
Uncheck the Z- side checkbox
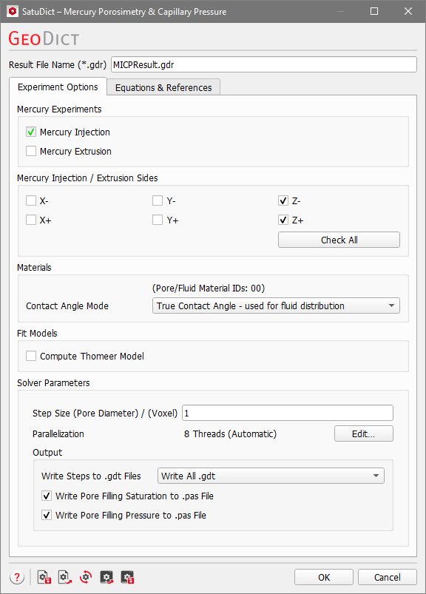pos(283,200)
